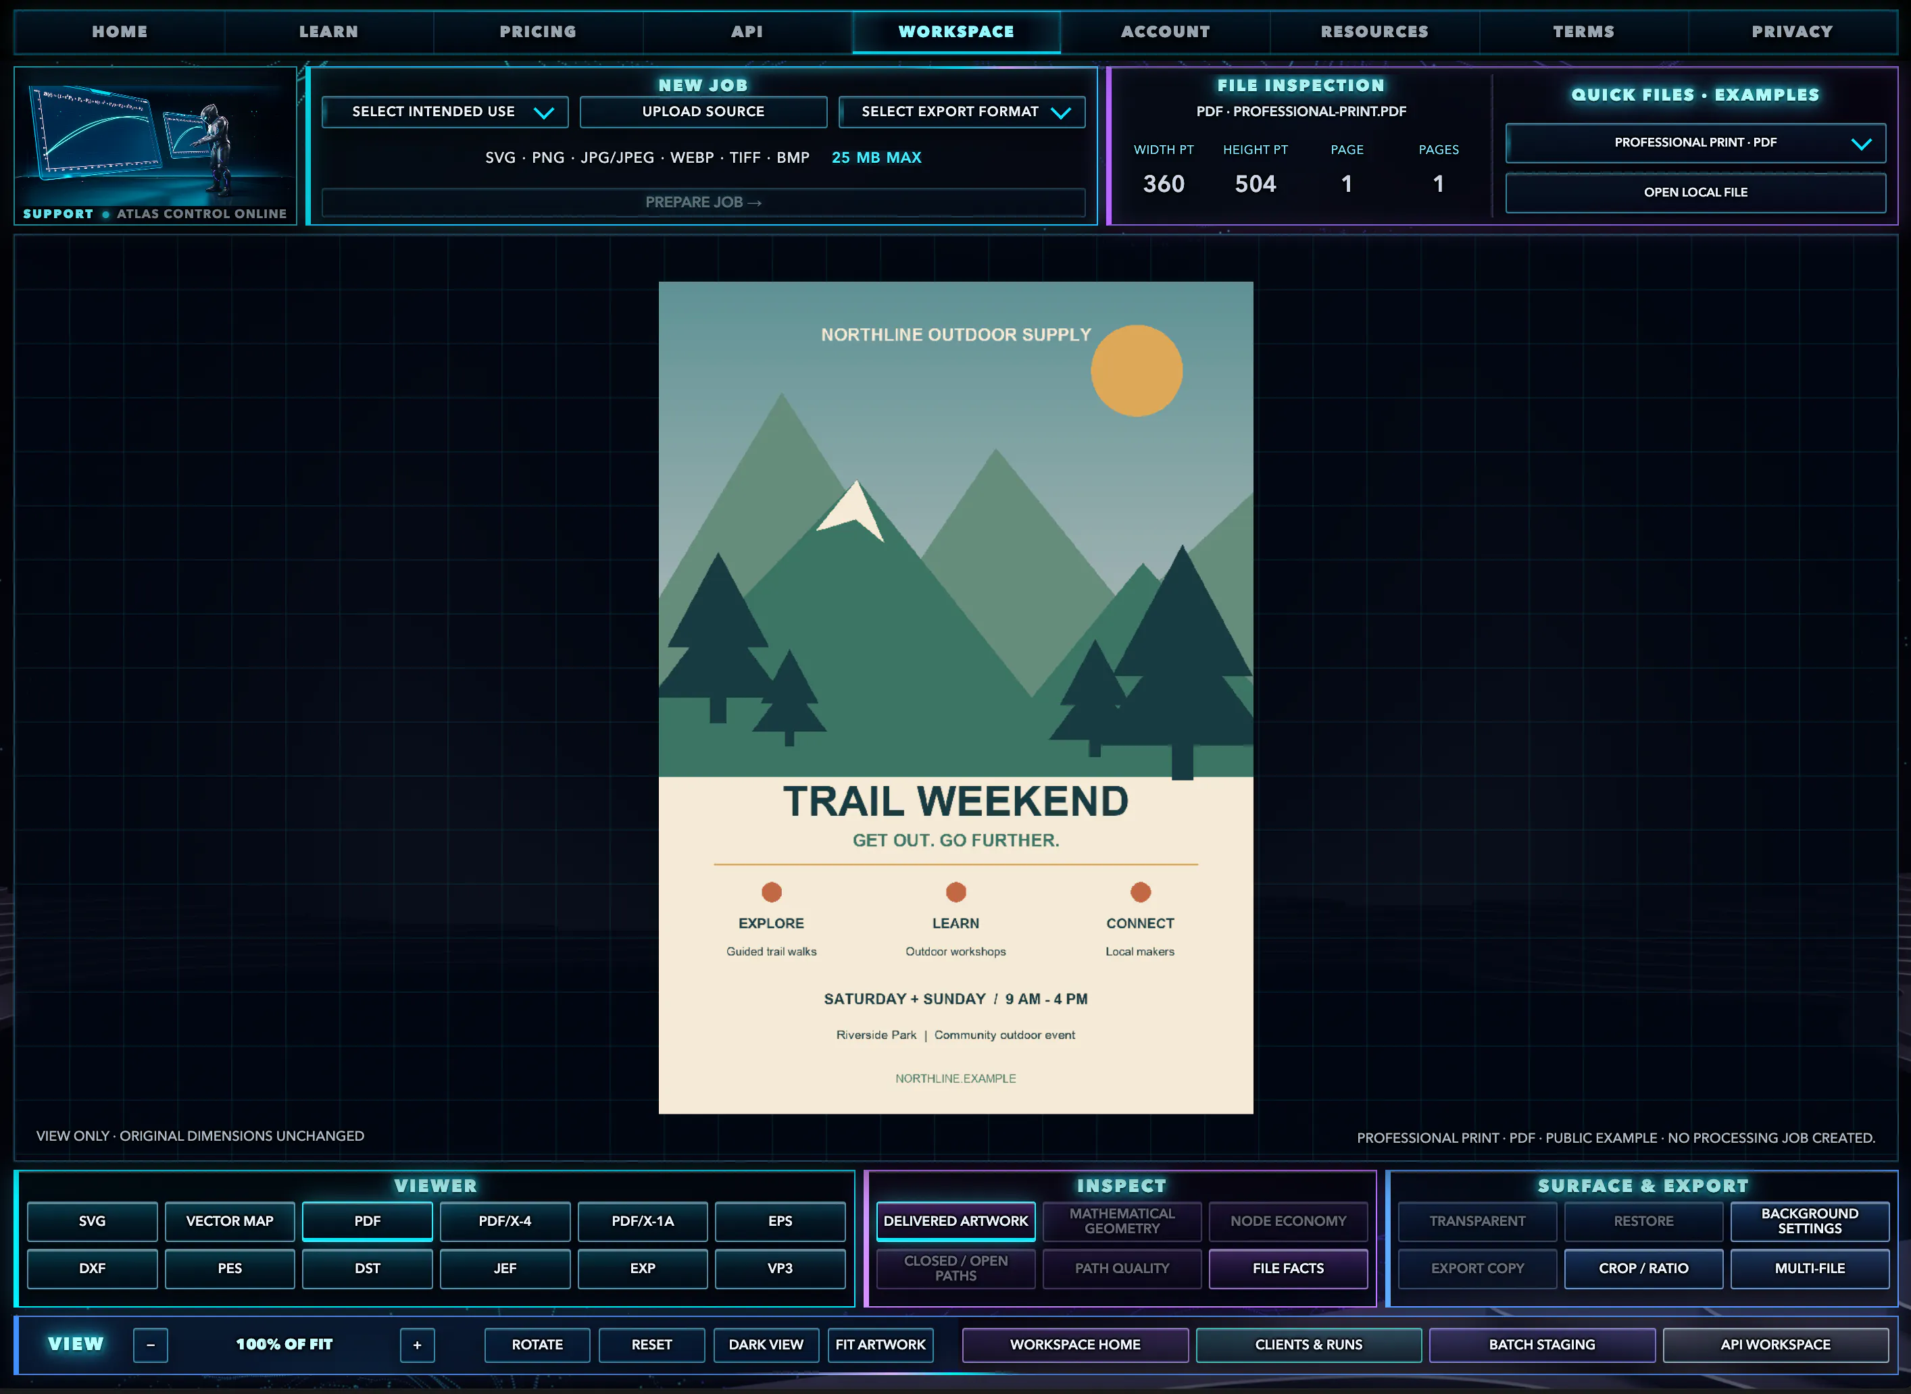Click the zoom in plus button
Screen dimensions: 1911x1394
pyautogui.click(x=417, y=1345)
